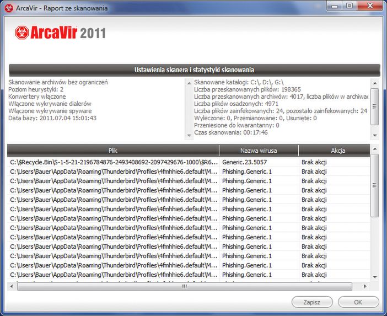Click 'Liczba przeskanowanych plików: 198365' text
The height and width of the screenshot is (316, 387).
point(248,89)
